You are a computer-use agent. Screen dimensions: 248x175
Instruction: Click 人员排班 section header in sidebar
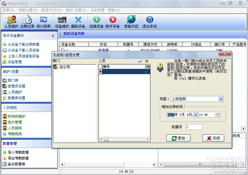point(26,108)
